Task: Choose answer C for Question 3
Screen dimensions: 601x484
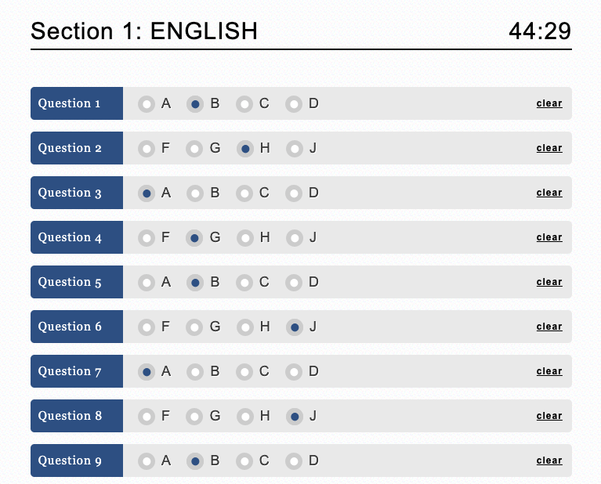Action: coord(244,193)
